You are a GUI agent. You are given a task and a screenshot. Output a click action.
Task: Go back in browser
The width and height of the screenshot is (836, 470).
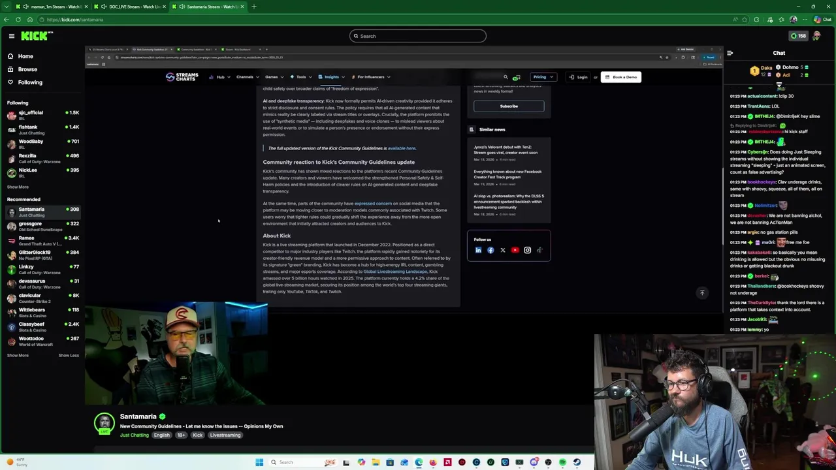(x=7, y=20)
